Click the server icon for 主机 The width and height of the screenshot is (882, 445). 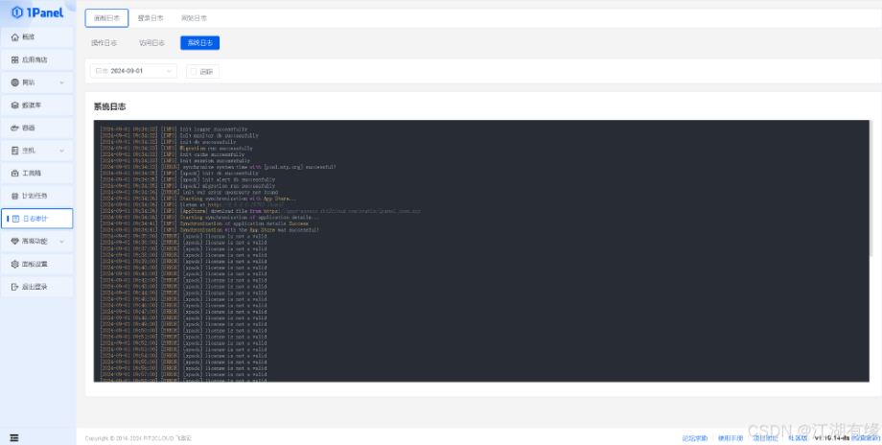pos(15,151)
